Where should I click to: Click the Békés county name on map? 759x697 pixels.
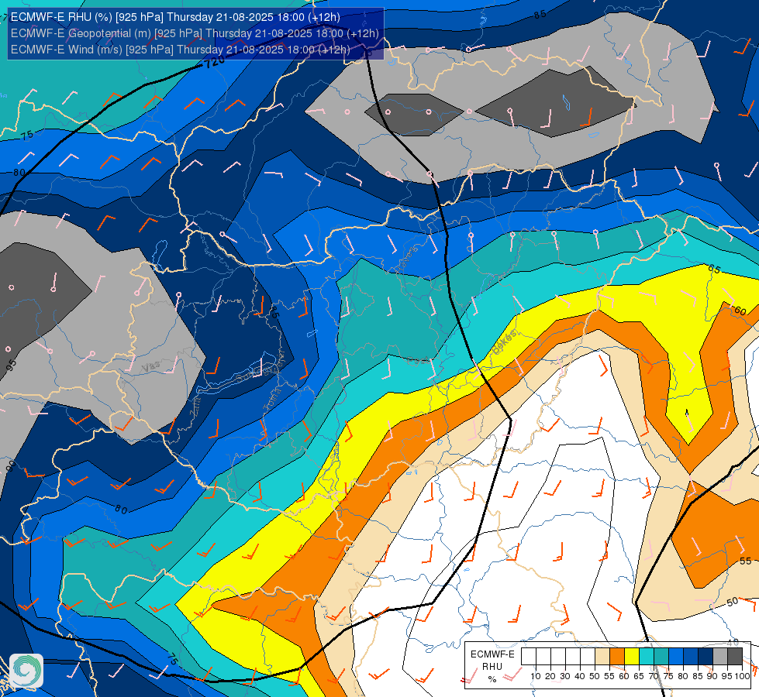(x=505, y=342)
